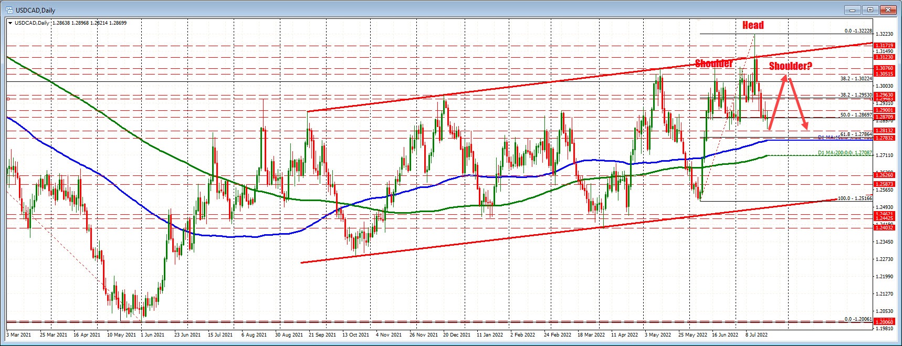Image resolution: width=902 pixels, height=346 pixels.
Task: Select the left 'Shoulder' text label
Action: [714, 64]
